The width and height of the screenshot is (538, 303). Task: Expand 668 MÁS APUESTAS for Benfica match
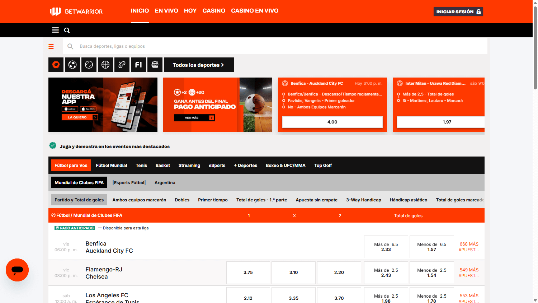pyautogui.click(x=469, y=247)
